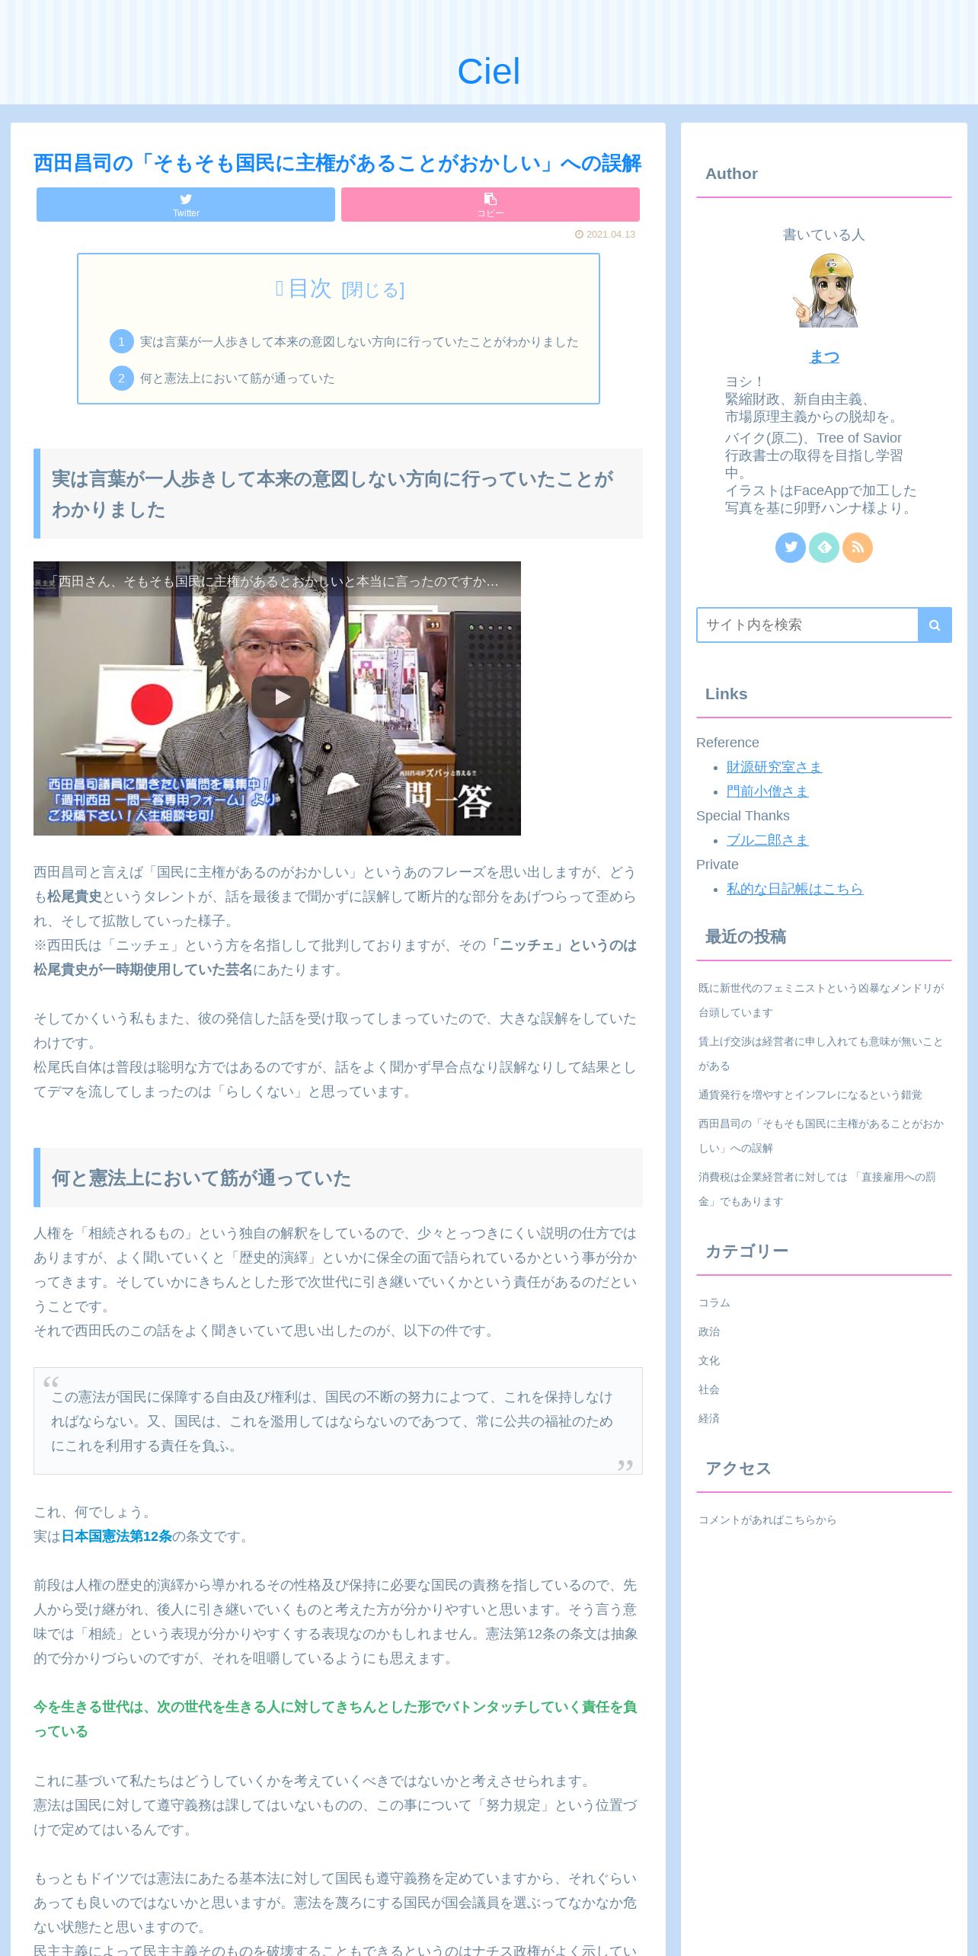Open author まつ profile link
Screen dimensions: 978x1956
824,356
